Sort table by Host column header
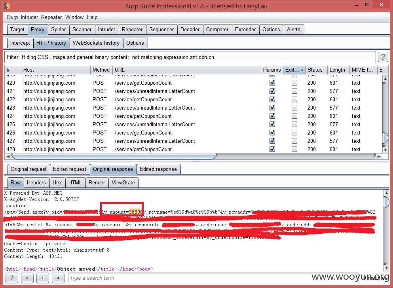The image size is (393, 288). 56,70
